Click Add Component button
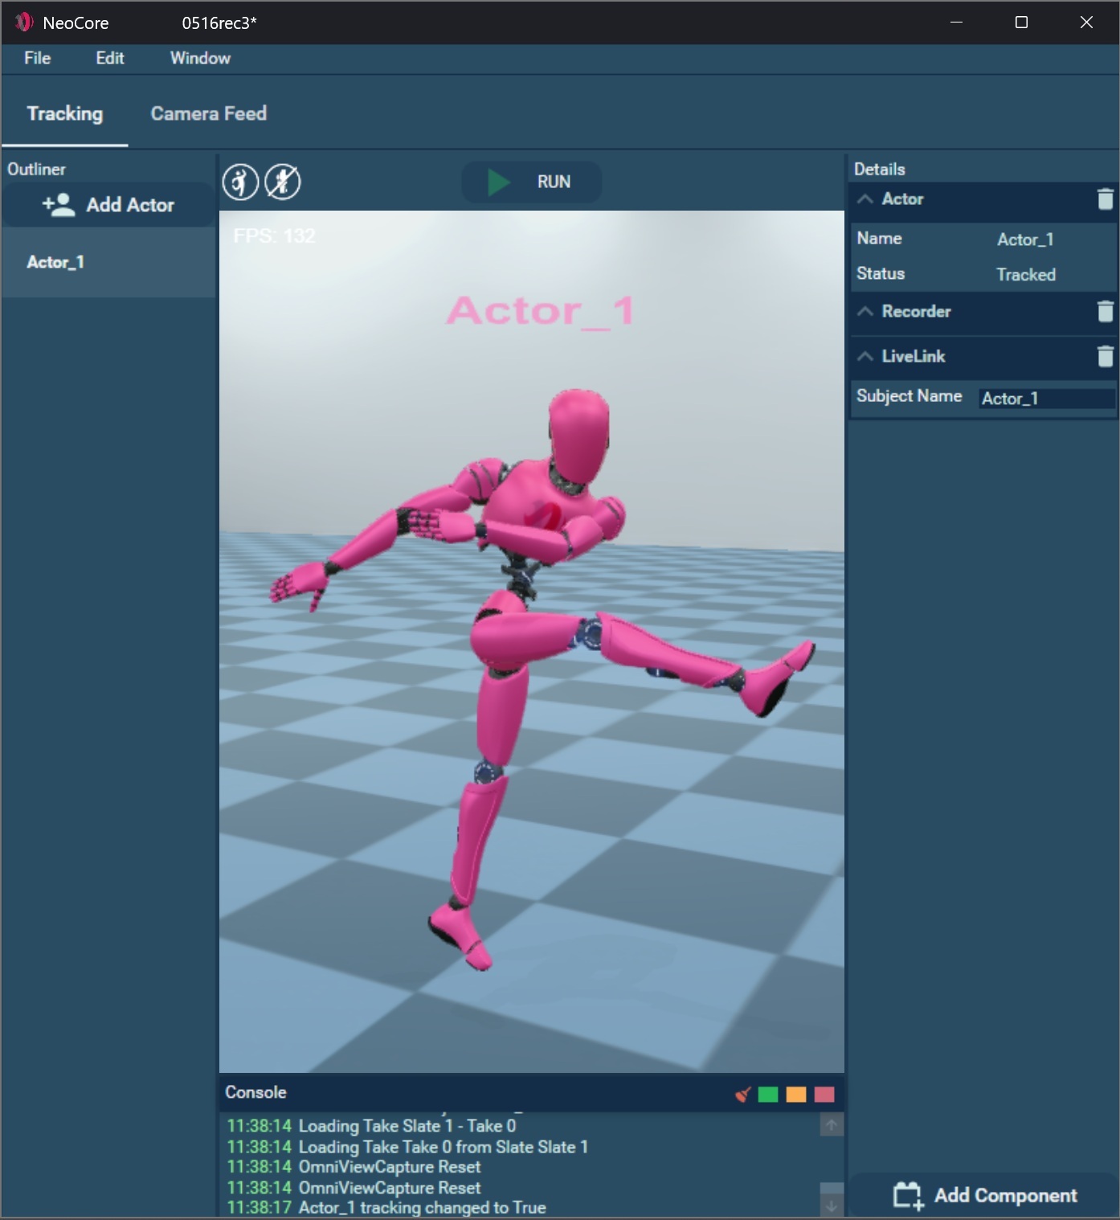The height and width of the screenshot is (1220, 1120). click(x=985, y=1196)
